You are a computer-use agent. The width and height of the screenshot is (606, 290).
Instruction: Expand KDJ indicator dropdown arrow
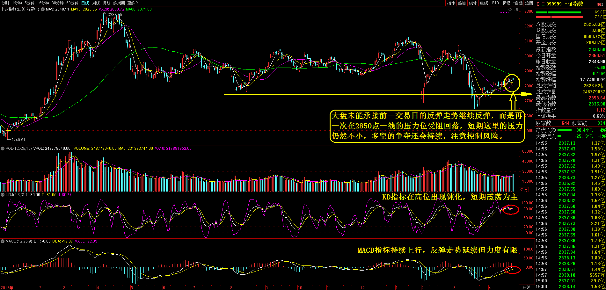pos(2,195)
